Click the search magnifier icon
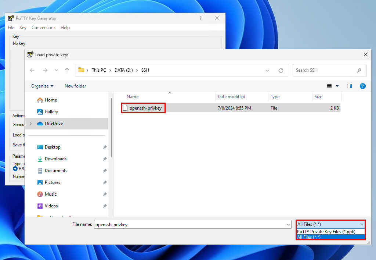This screenshot has width=376, height=260. [359, 70]
